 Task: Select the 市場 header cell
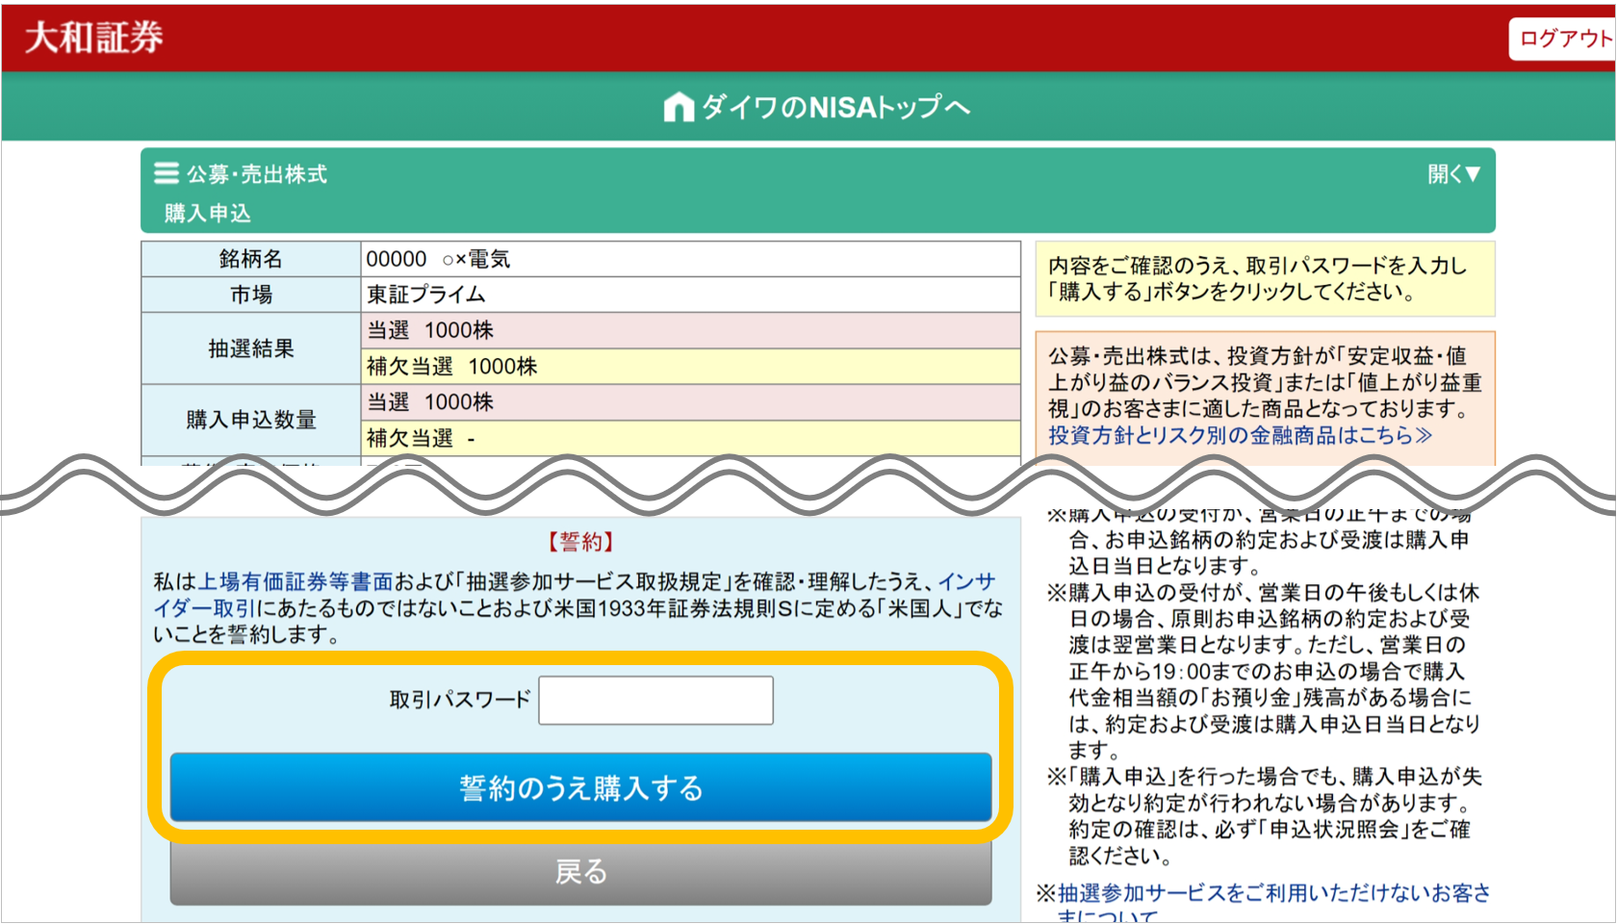click(x=251, y=295)
